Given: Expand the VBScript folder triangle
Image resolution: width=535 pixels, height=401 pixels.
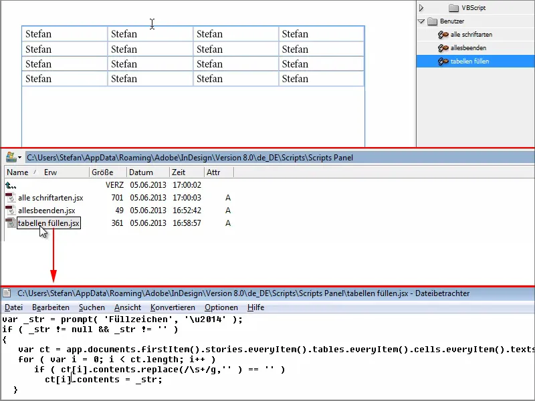Looking at the screenshot, I should click(x=421, y=7).
